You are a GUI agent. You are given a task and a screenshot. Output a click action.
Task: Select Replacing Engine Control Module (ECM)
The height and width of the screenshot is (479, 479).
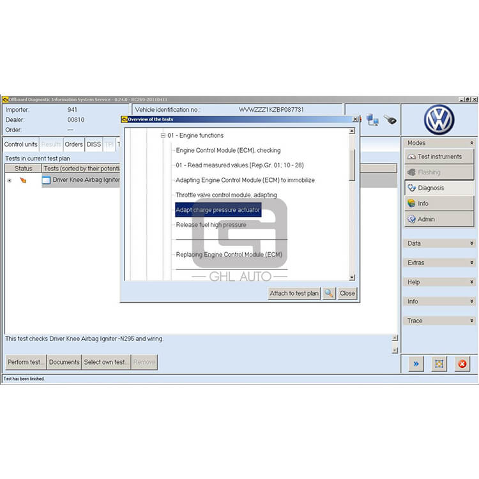coord(229,254)
